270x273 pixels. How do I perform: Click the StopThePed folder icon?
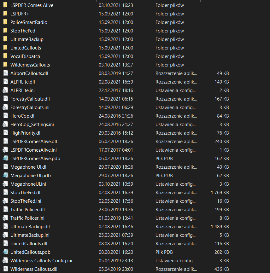coord(5,31)
